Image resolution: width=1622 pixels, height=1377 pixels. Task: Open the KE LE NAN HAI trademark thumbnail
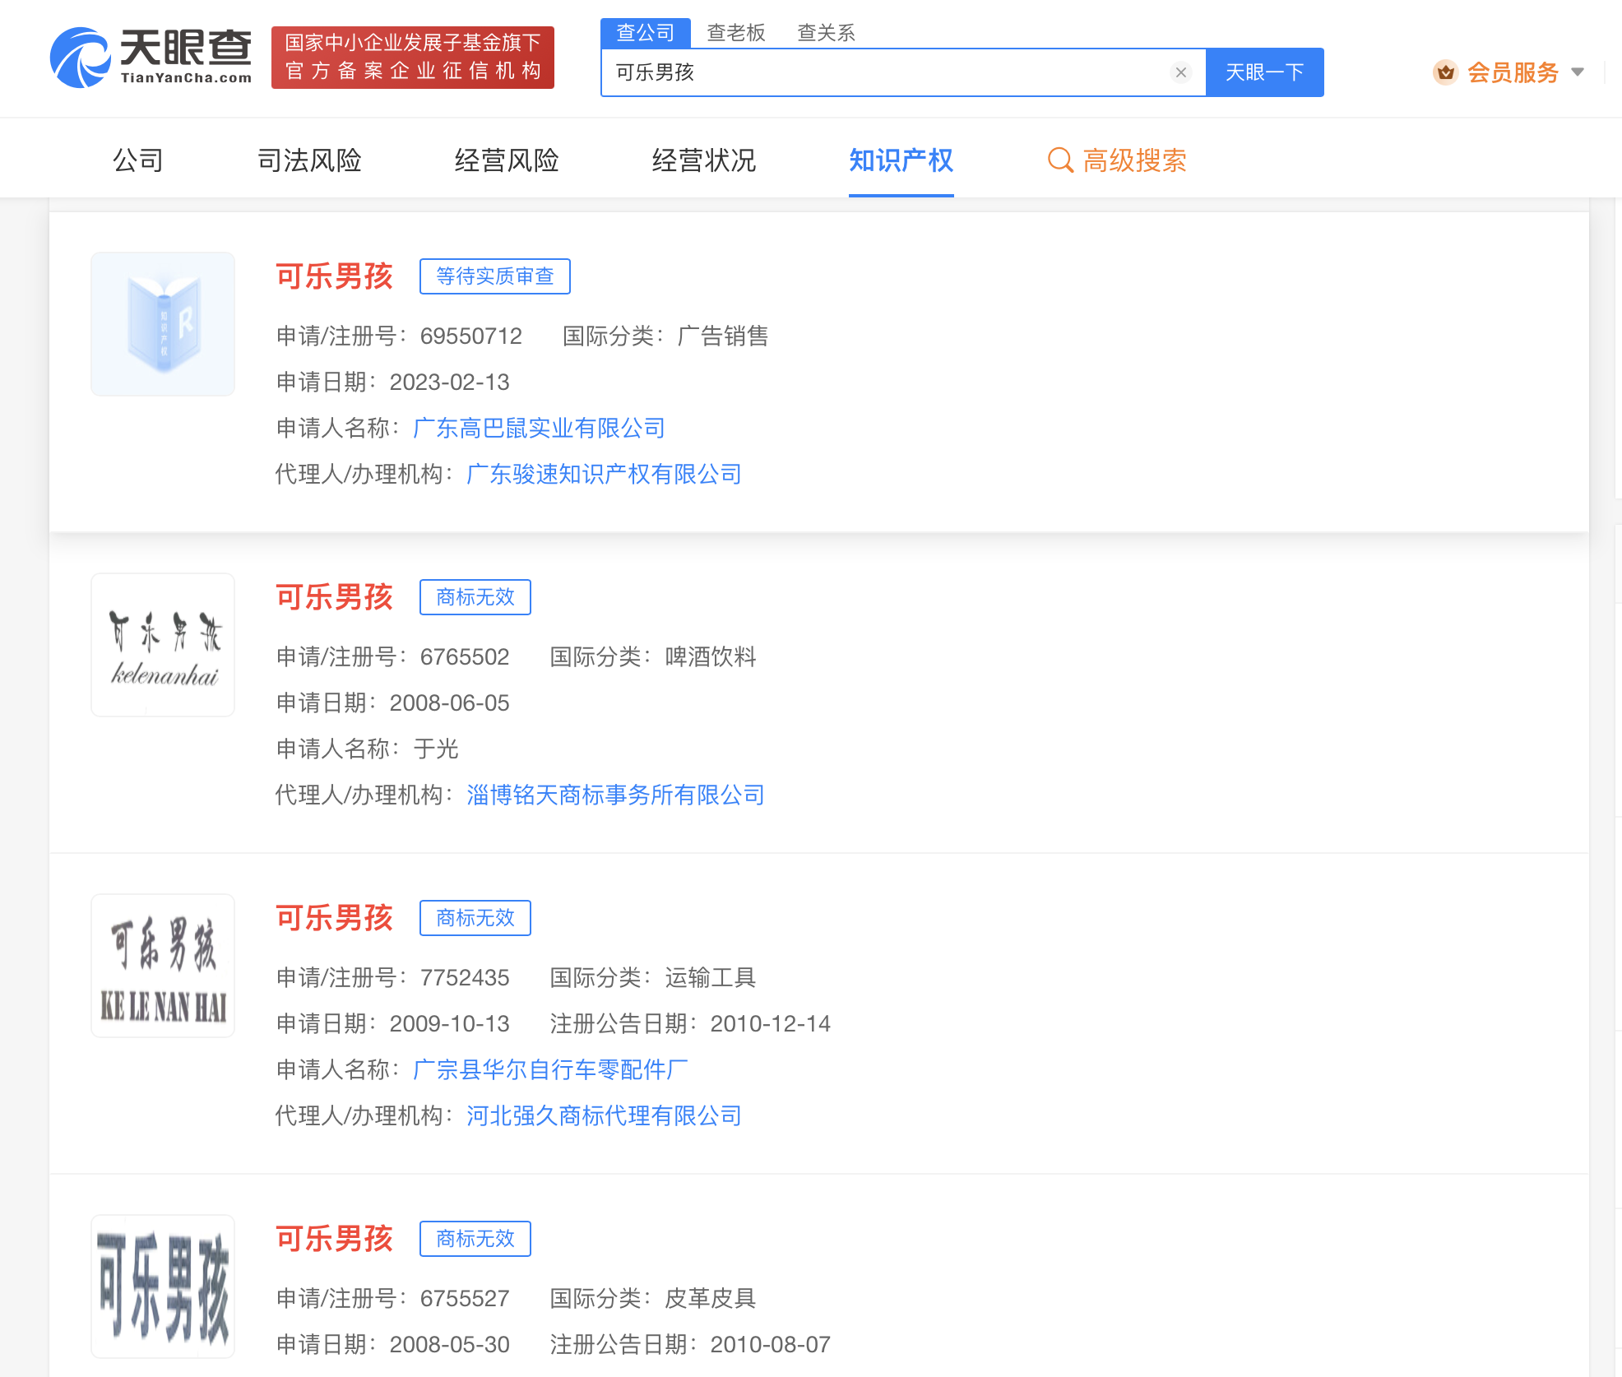pyautogui.click(x=163, y=966)
